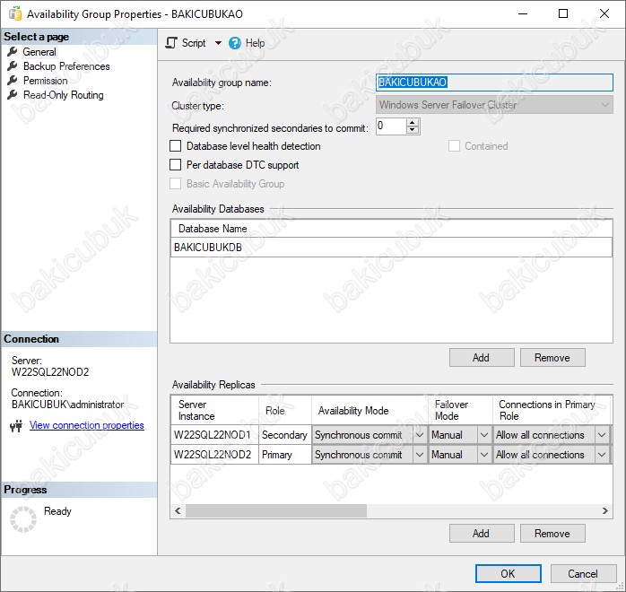
Task: Click Remove under Availability Databases
Action: click(552, 358)
